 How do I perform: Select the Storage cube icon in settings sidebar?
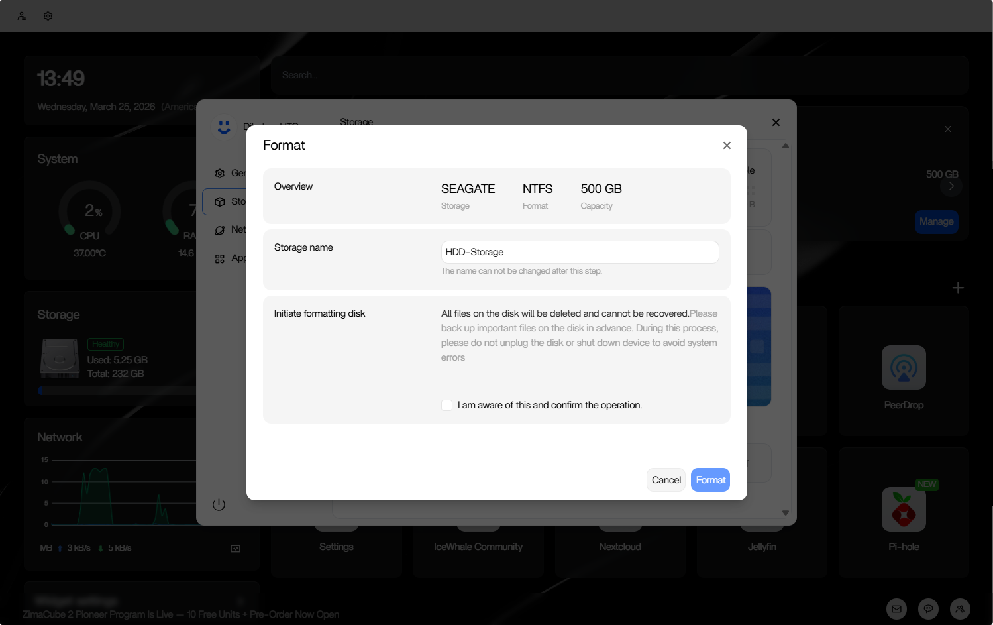tap(220, 202)
